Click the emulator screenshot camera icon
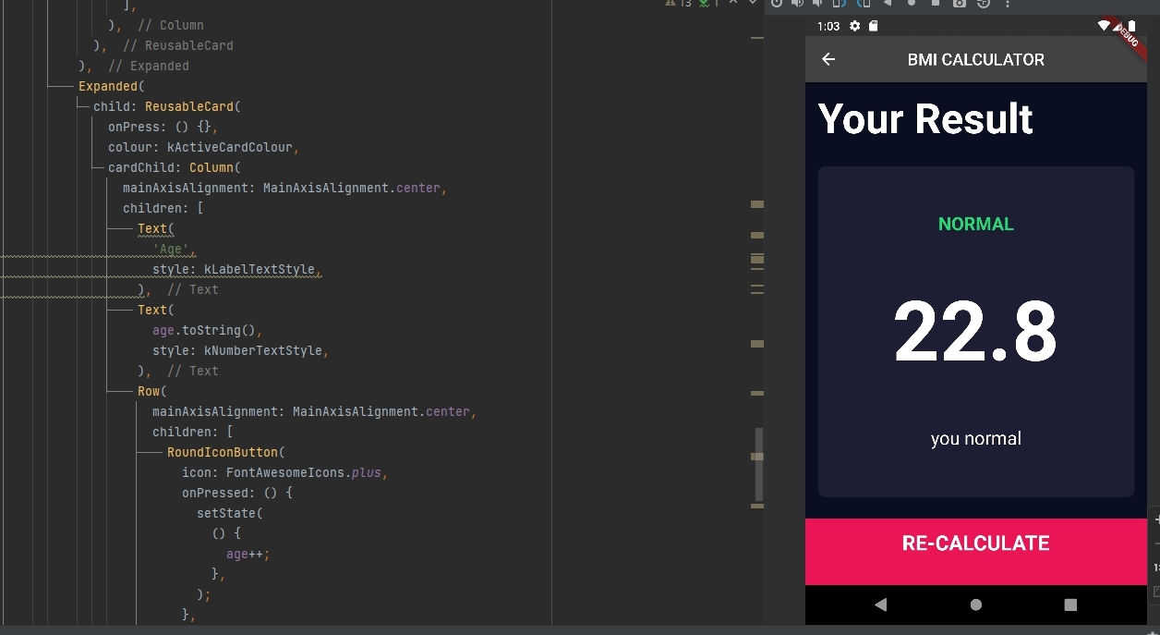This screenshot has width=1160, height=635. point(960,3)
